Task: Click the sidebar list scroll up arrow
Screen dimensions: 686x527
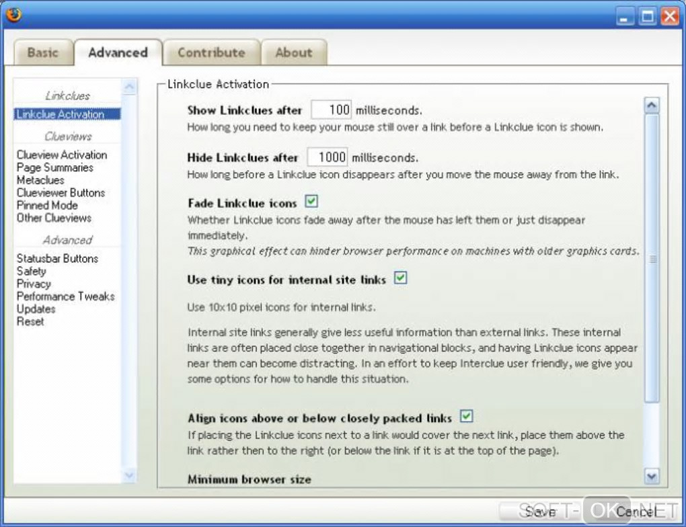Action: [129, 87]
